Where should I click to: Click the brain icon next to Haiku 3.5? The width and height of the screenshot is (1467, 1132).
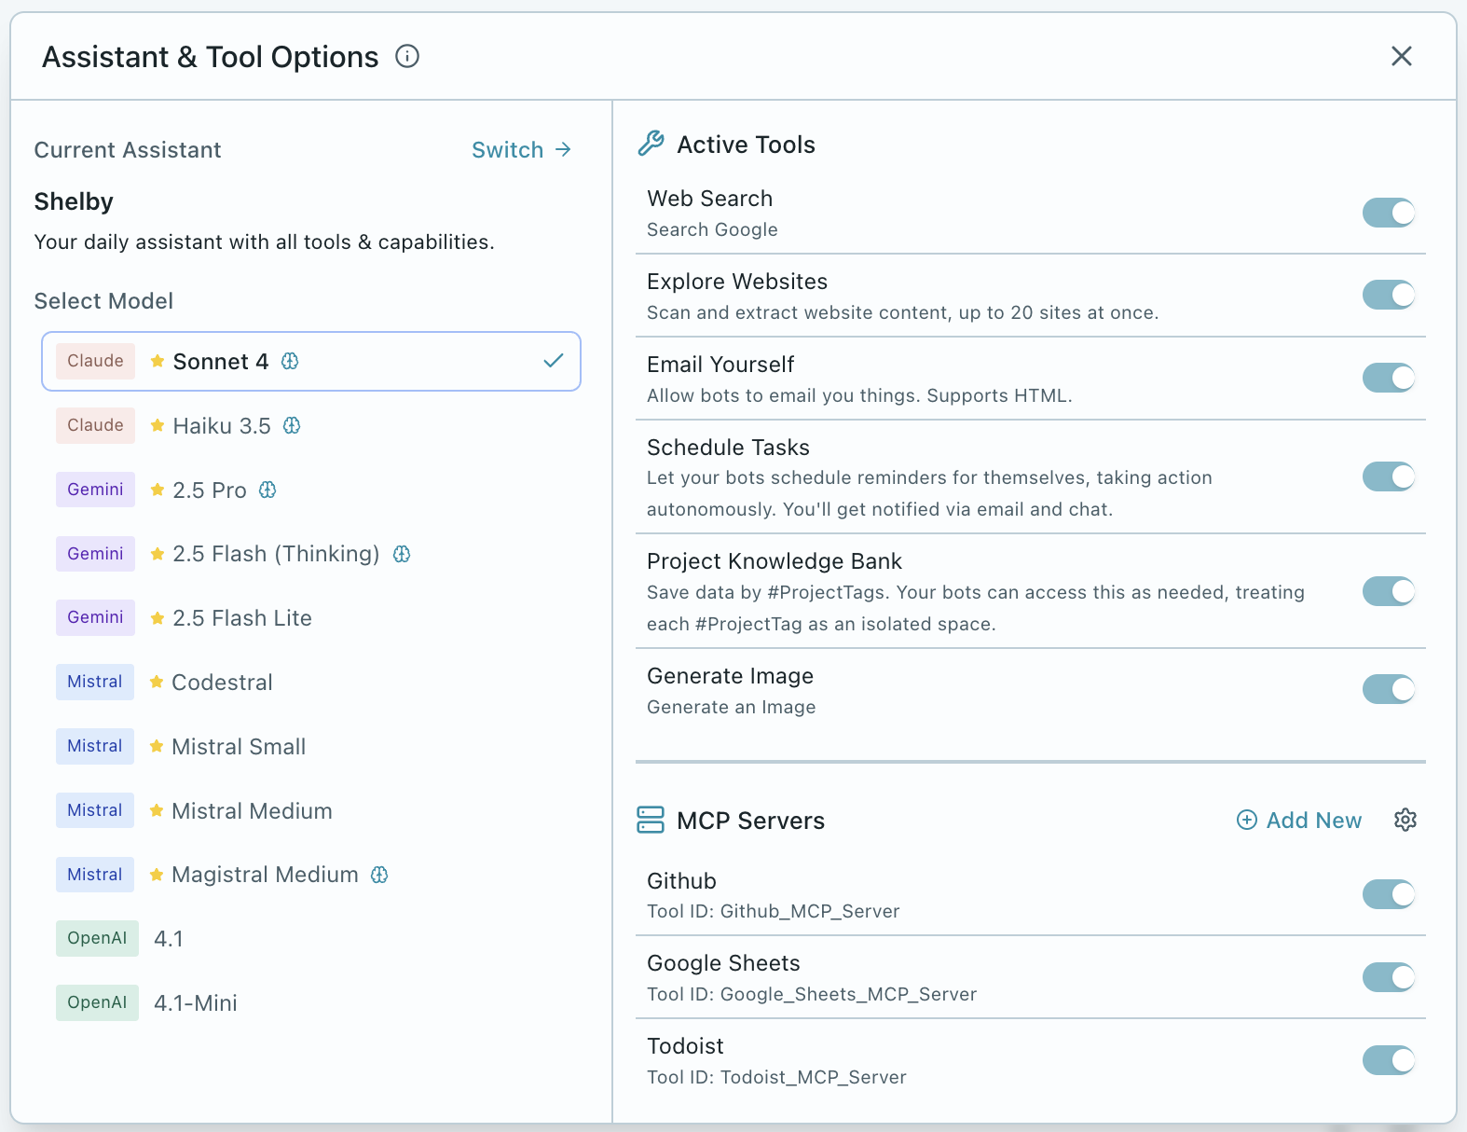pos(292,425)
